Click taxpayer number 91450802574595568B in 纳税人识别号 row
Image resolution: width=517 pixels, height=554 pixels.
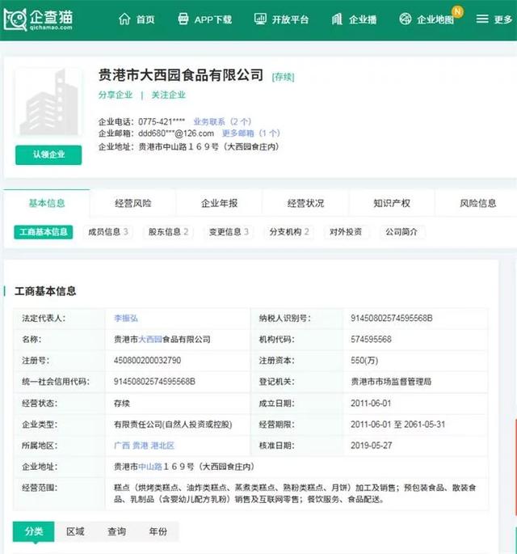tap(391, 318)
